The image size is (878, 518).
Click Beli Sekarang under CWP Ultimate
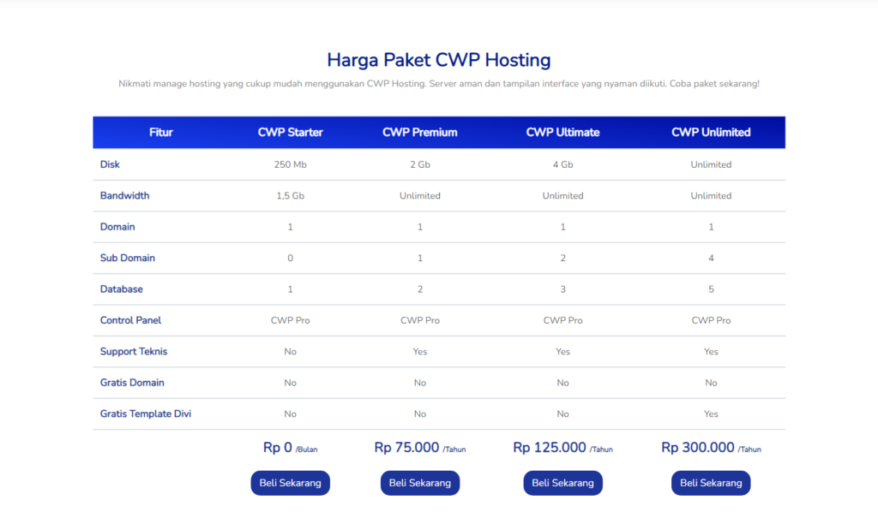coord(562,483)
